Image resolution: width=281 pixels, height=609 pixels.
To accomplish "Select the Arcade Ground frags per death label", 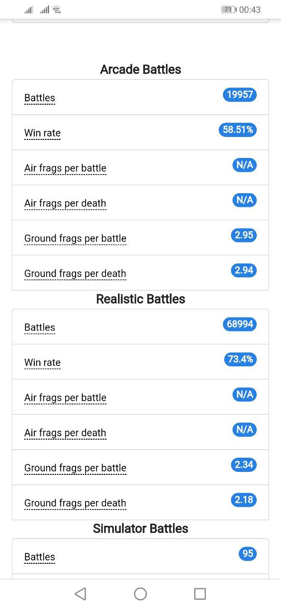I will coord(75,274).
